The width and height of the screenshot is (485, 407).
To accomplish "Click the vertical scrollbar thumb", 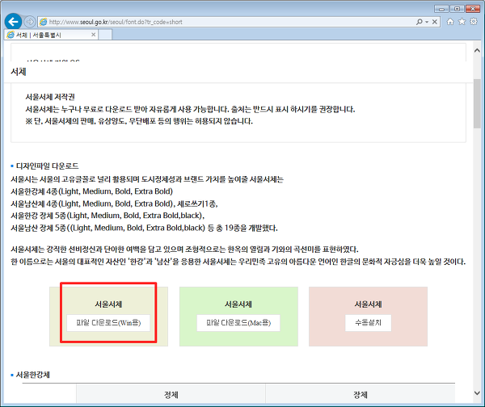I will 477,103.
